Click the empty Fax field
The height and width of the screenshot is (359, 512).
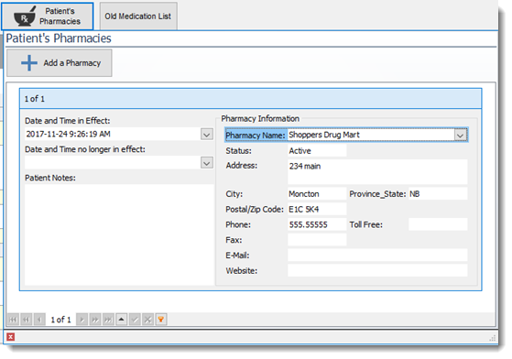point(317,240)
